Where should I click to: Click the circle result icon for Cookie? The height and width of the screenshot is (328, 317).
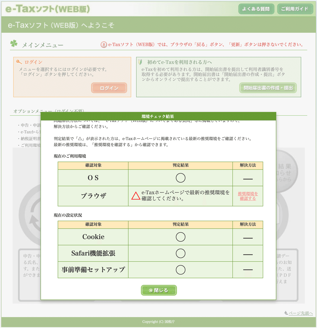click(180, 237)
